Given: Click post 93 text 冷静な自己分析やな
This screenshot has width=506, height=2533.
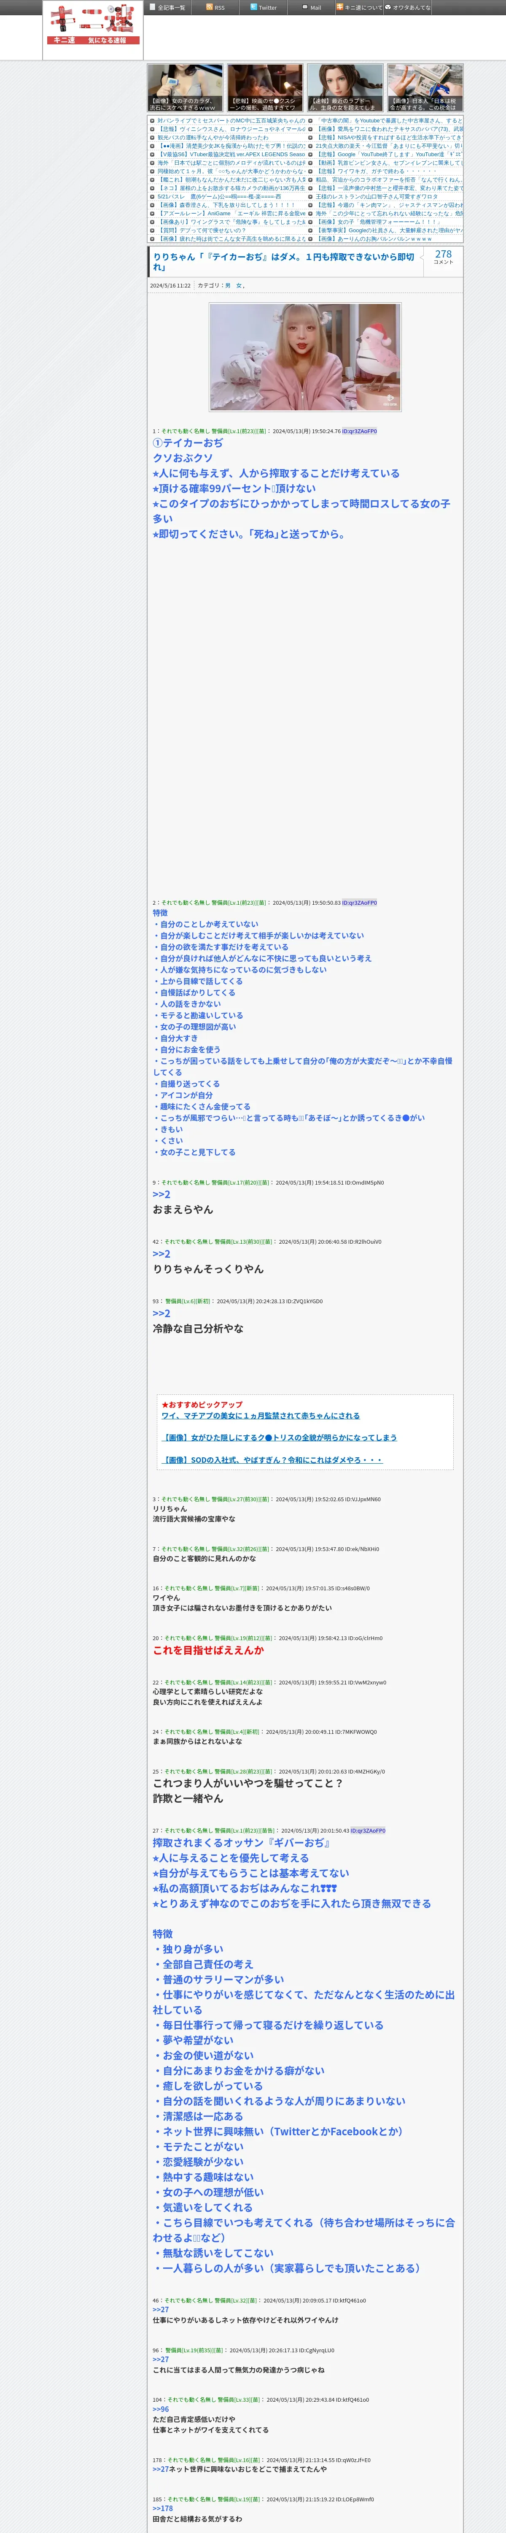Looking at the screenshot, I should tap(197, 1329).
